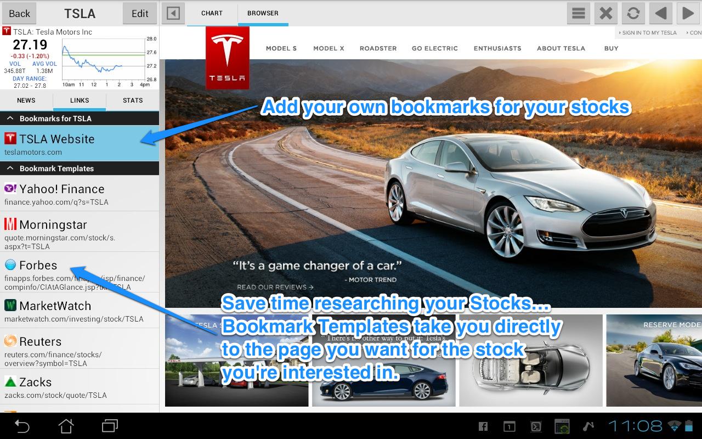
Task: Open the blue Model S thumbnail
Action: click(384, 361)
